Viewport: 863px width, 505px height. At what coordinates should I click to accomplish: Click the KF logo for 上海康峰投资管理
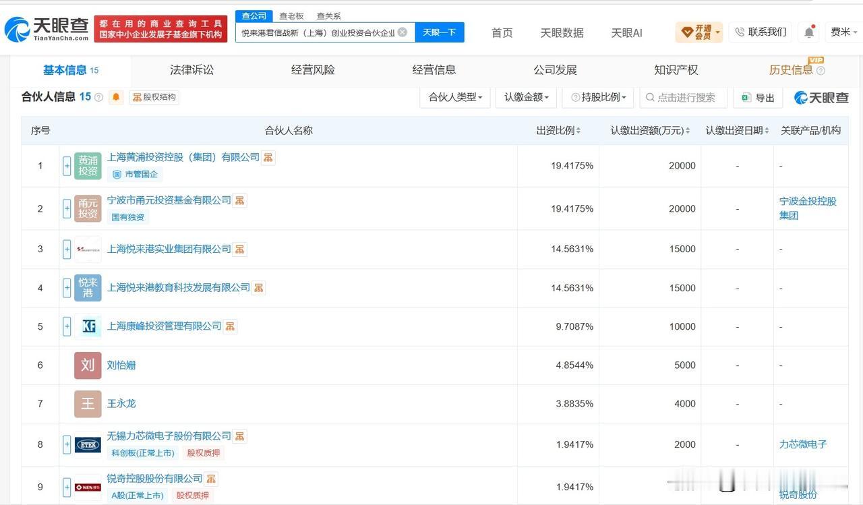(x=88, y=327)
